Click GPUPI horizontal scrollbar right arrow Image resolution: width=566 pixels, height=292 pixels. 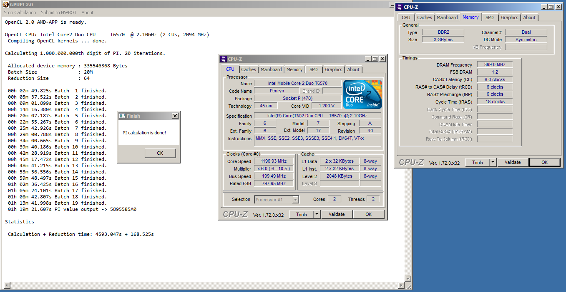click(401, 285)
